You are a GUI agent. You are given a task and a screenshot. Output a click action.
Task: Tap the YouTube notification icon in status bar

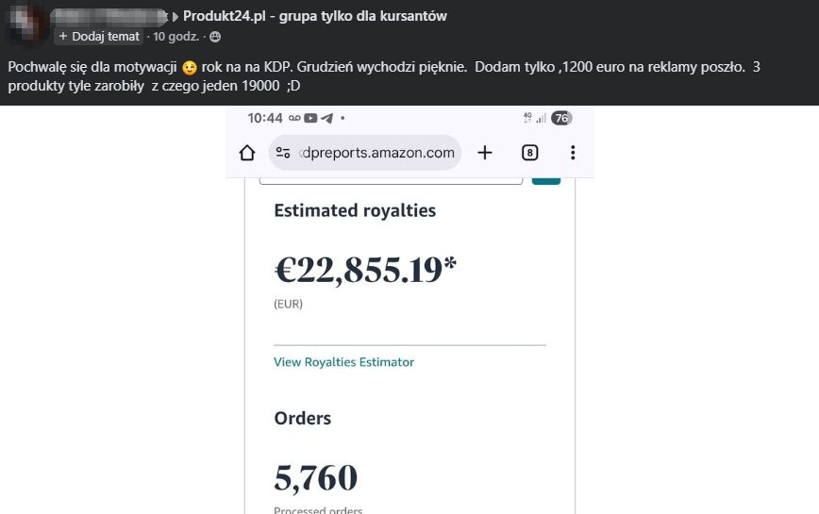point(310,118)
